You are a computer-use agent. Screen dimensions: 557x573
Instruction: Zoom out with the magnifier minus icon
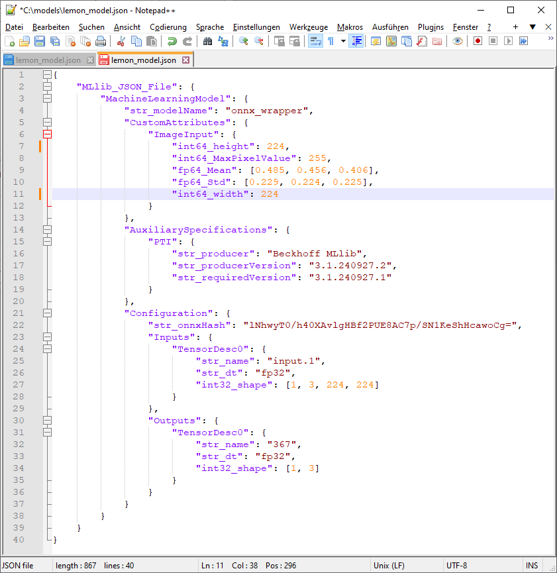pyautogui.click(x=259, y=41)
